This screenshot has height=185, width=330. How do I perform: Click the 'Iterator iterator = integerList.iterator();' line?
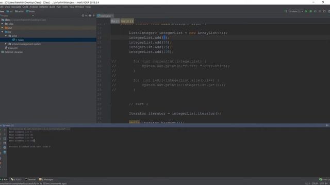[x=175, y=114]
